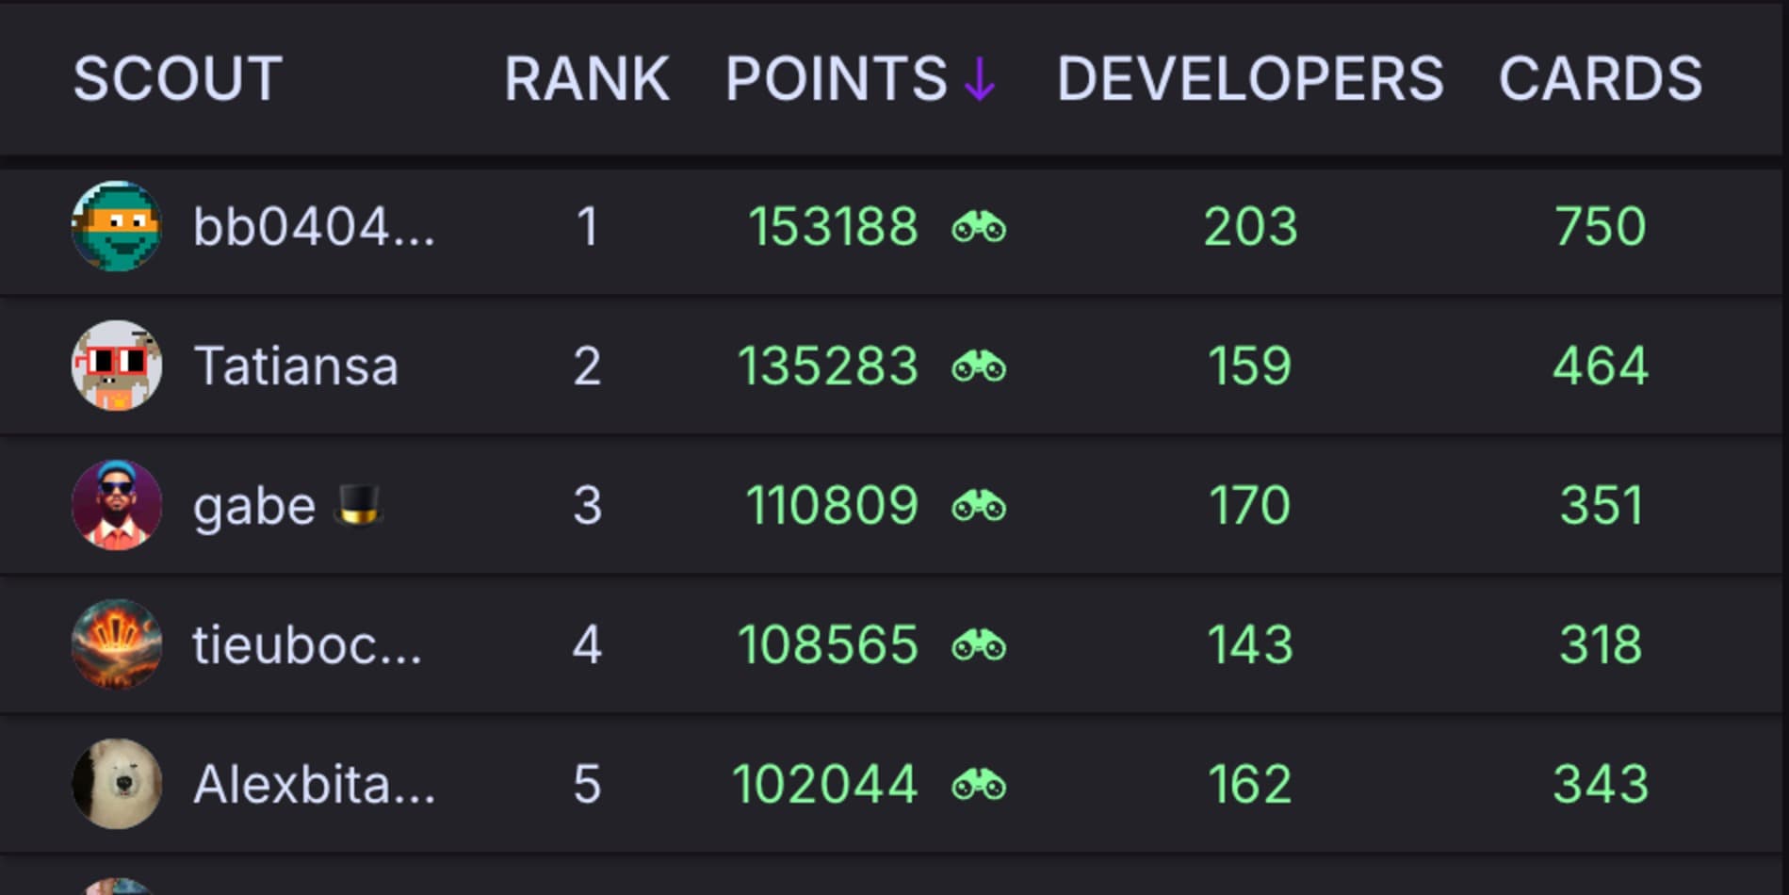Select points value 102044
The height and width of the screenshot is (895, 1789).
tap(825, 785)
